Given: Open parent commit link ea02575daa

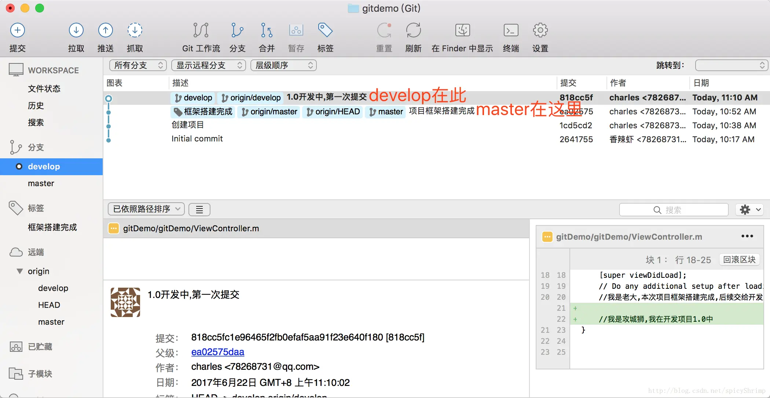Looking at the screenshot, I should point(217,352).
